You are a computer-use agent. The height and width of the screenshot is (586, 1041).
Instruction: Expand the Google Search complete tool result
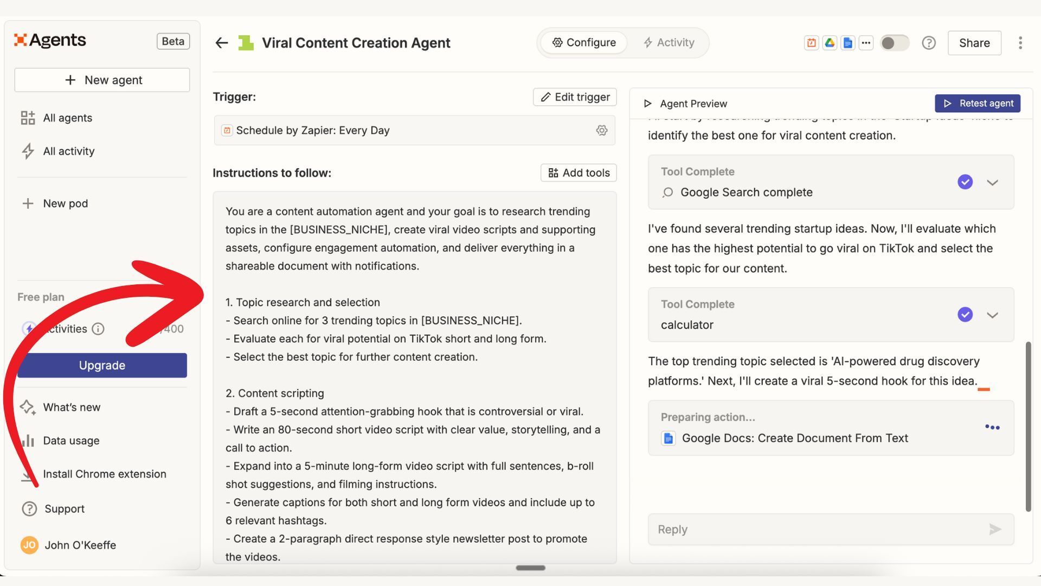[x=992, y=182]
